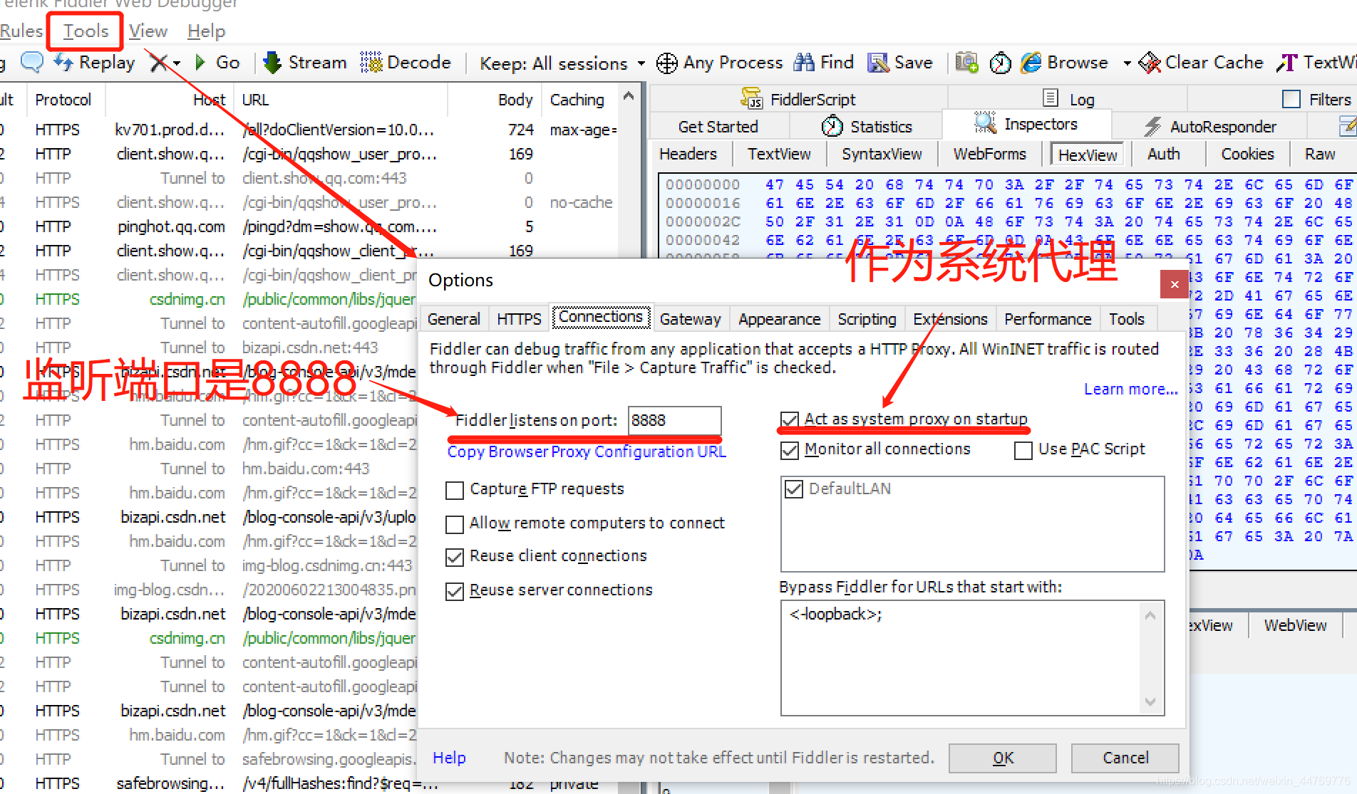Enable Allow remote computers to connect
The width and height of the screenshot is (1357, 794).
pyautogui.click(x=454, y=524)
